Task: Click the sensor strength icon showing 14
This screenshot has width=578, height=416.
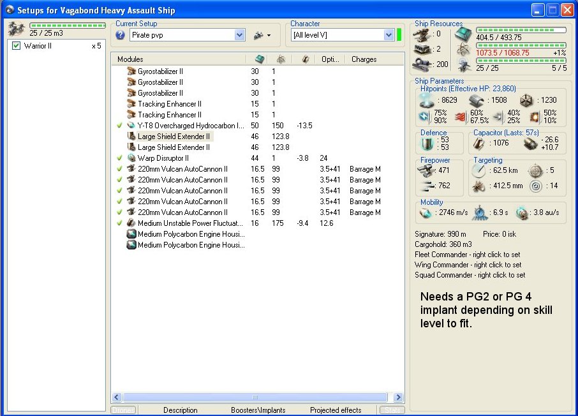Action: click(535, 186)
